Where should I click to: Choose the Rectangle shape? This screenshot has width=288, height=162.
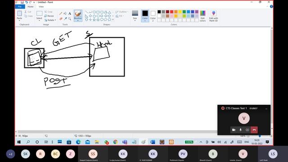pos(98,12)
